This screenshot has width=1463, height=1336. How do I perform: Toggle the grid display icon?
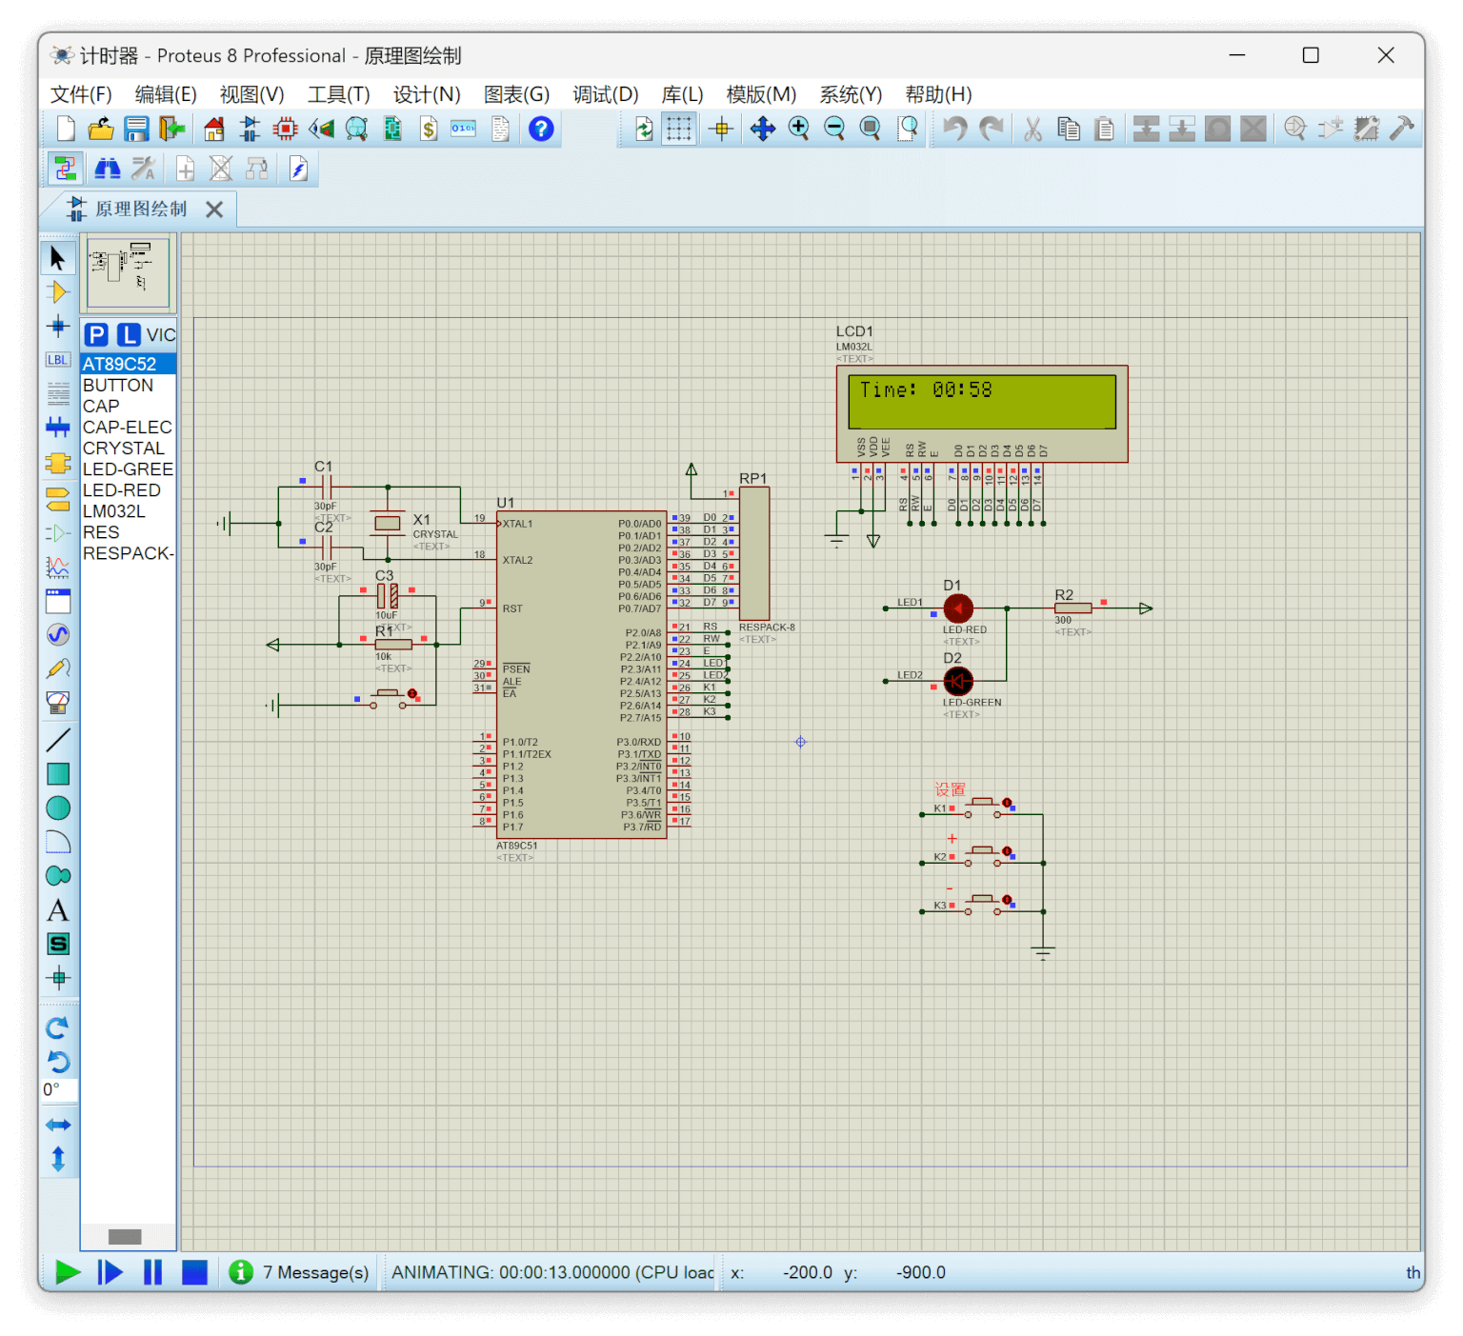click(678, 129)
